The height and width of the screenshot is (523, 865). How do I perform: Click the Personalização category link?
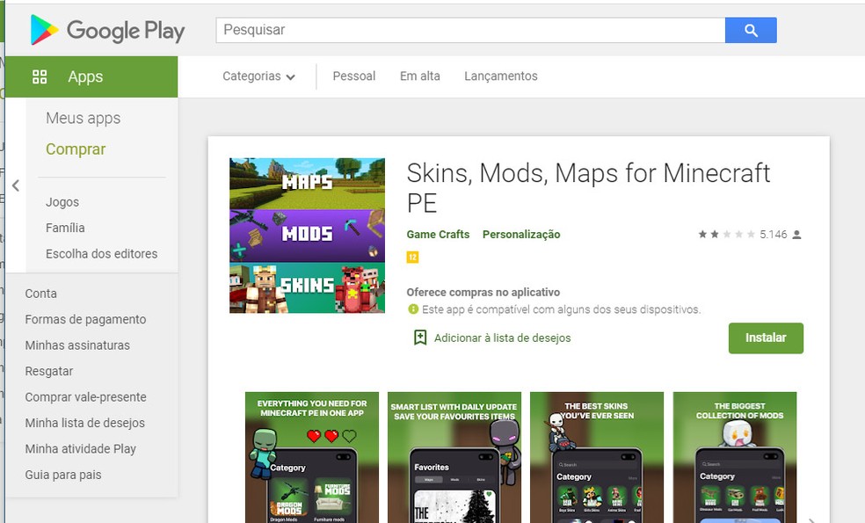click(521, 235)
